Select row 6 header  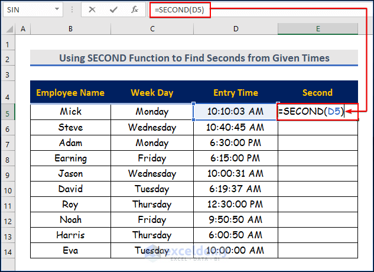point(8,129)
